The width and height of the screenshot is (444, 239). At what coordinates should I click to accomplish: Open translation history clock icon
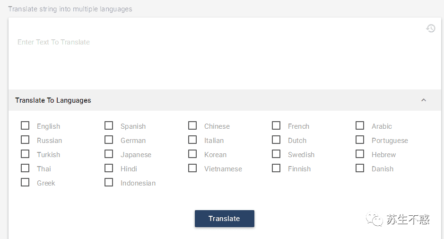pos(431,28)
